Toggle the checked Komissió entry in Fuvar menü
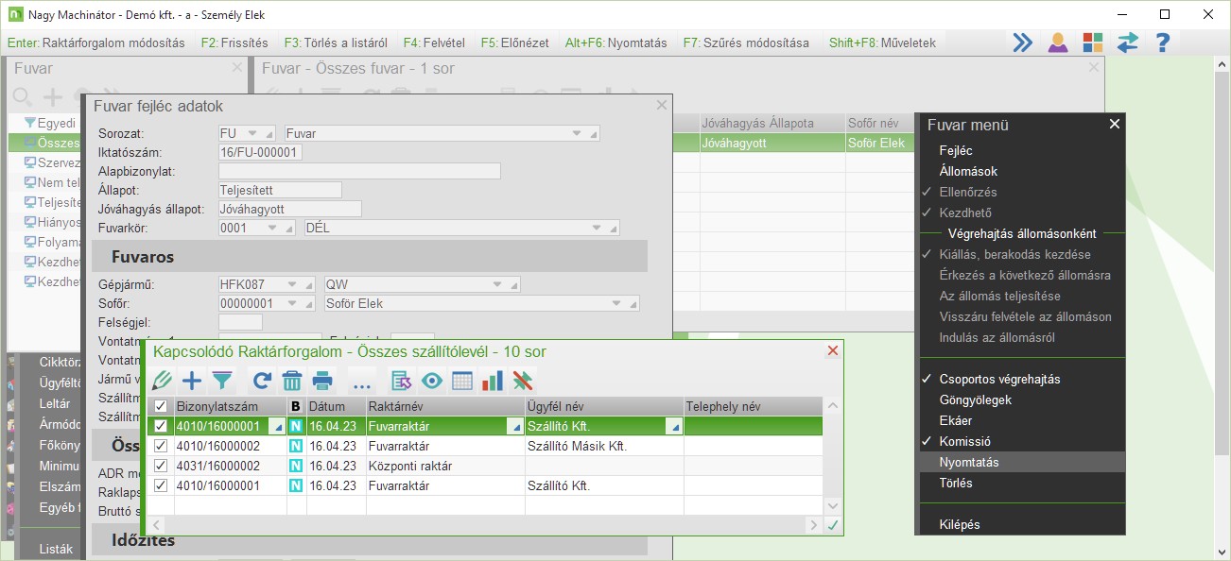The width and height of the screenshot is (1231, 561). coord(963,441)
